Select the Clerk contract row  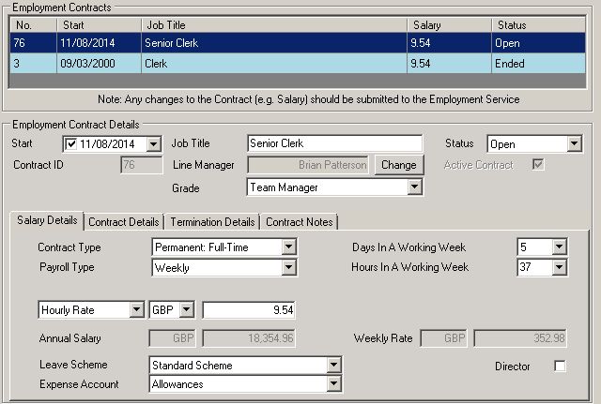point(298,63)
